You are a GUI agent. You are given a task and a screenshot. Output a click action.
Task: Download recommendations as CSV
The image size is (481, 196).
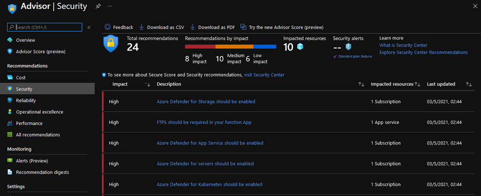[x=161, y=27]
